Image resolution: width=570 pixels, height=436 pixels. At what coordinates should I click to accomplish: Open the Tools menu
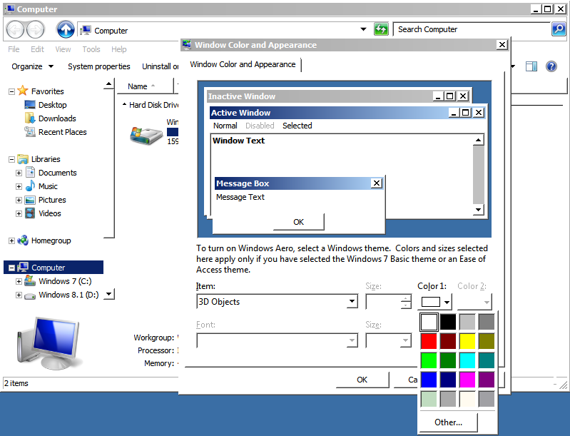91,49
